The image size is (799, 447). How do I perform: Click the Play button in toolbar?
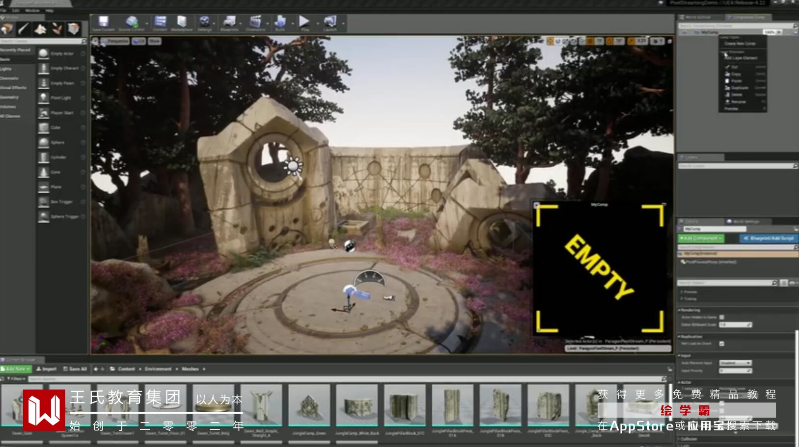click(x=304, y=22)
